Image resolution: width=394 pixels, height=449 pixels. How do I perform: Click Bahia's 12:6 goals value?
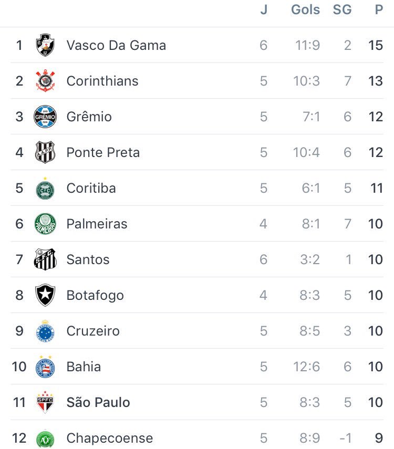(307, 367)
